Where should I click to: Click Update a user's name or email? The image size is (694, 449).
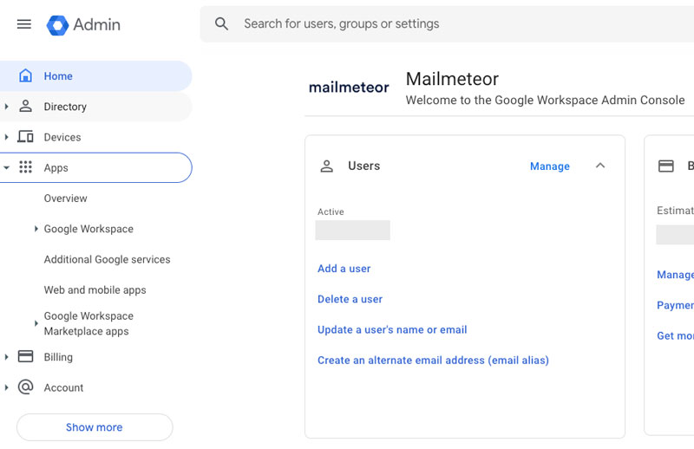click(x=392, y=329)
